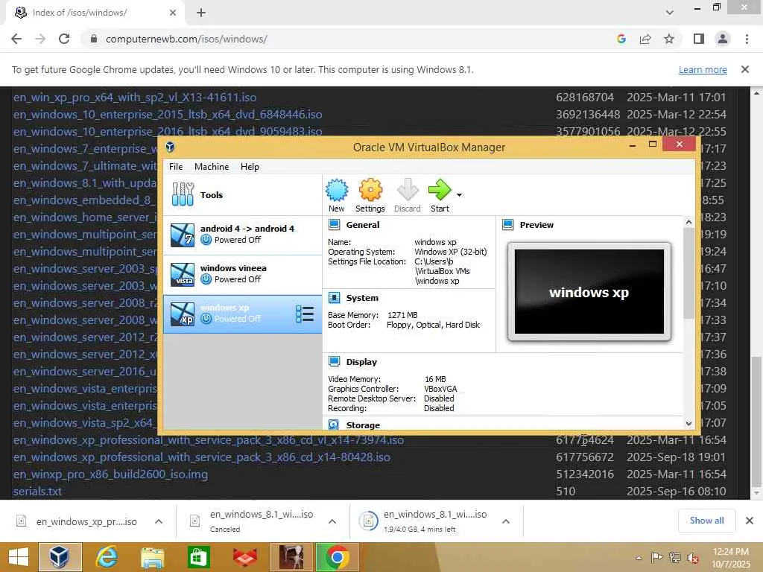This screenshot has height=572, width=763.
Task: Open File Explorer from taskbar
Action: (152, 557)
